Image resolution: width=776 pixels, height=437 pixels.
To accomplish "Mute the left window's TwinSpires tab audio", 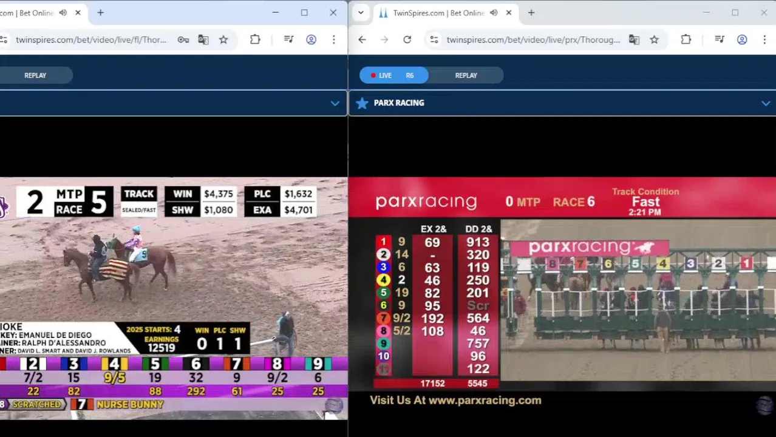I will pos(63,13).
